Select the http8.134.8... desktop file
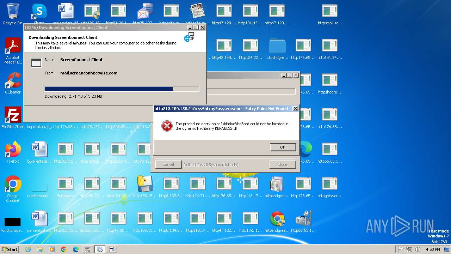 (171, 222)
